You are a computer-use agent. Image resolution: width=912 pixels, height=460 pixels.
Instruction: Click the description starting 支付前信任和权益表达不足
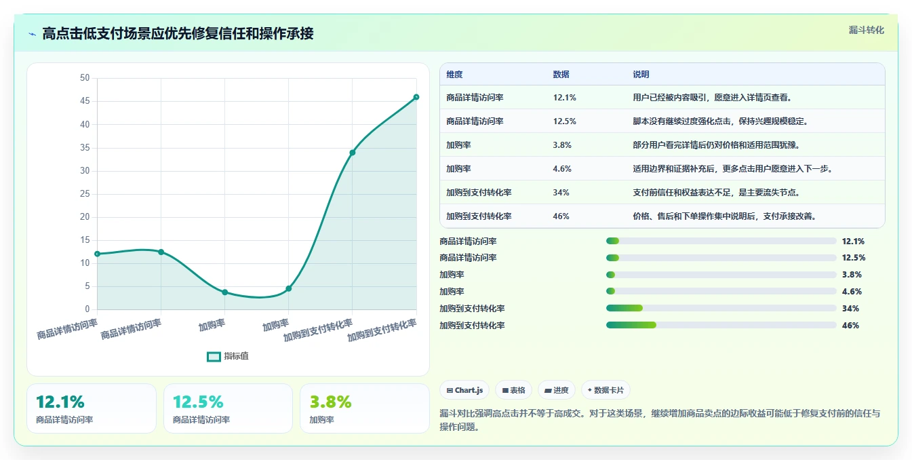coord(717,193)
